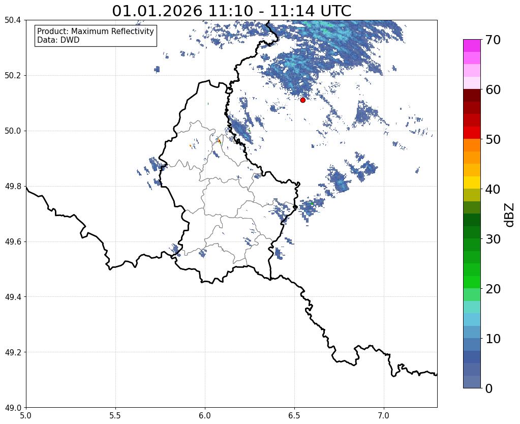Click the 'Data: DWD' legend line
The image size is (520, 424).
click(x=58, y=40)
